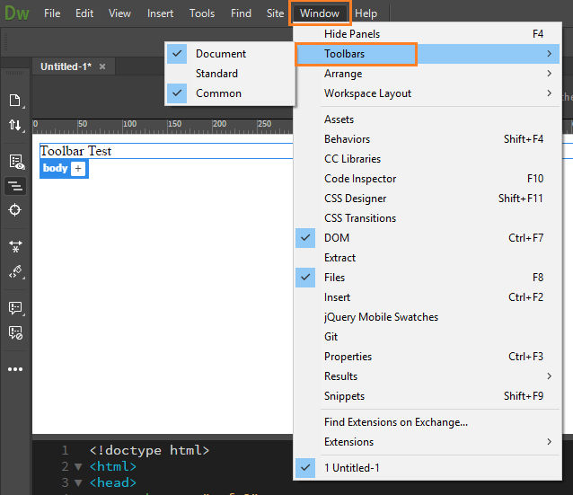The width and height of the screenshot is (573, 495).
Task: Collapse the html tag in code view
Action: tap(78, 467)
